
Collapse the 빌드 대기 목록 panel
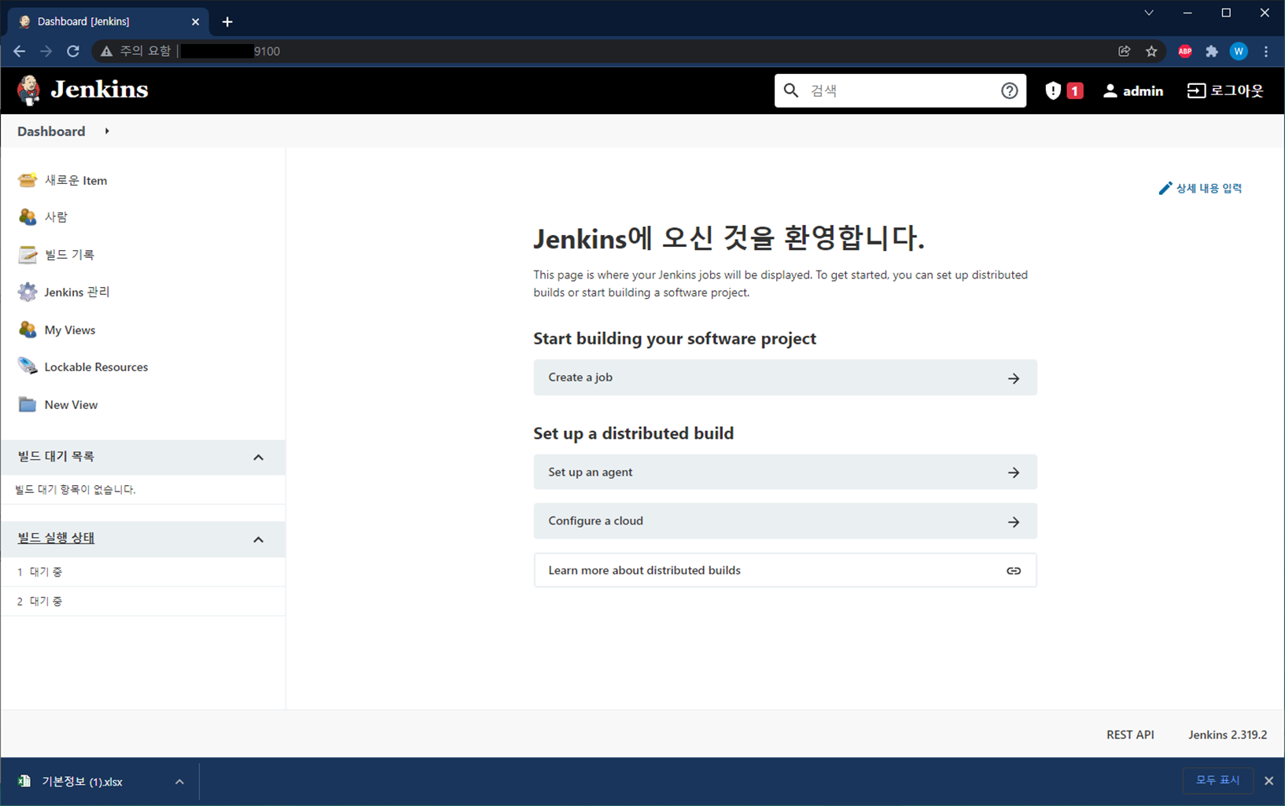258,458
